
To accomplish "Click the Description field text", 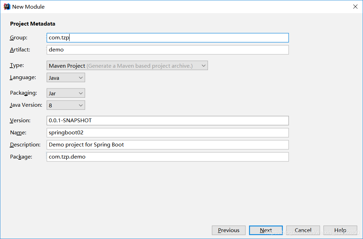I will [x=167, y=145].
